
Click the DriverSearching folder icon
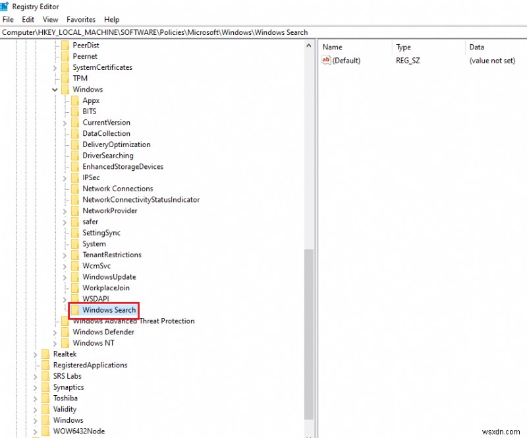click(x=75, y=156)
